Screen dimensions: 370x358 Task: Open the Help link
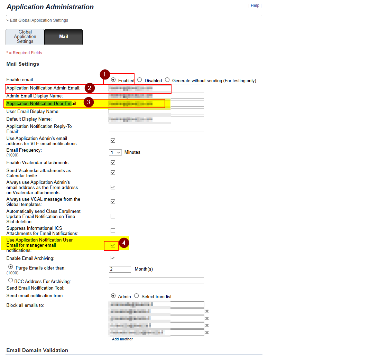click(x=255, y=6)
